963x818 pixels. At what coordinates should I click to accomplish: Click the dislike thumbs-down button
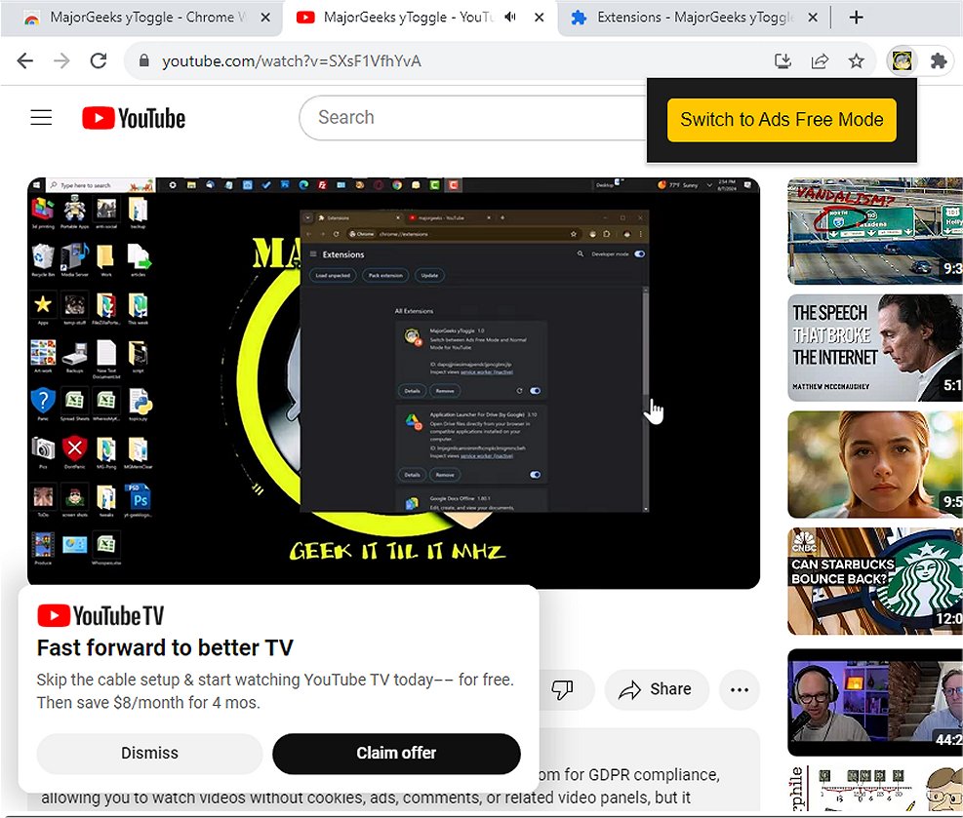point(562,689)
